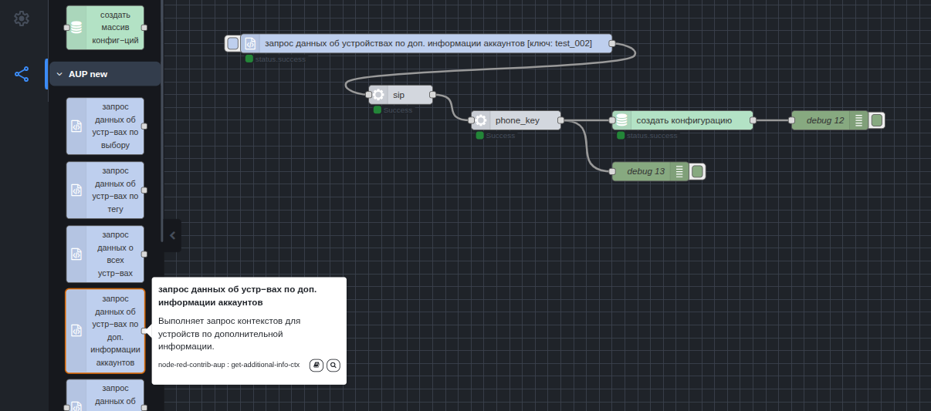Image resolution: width=931 pixels, height=411 pixels.
Task: Select palette node 'запрос данных об устр-вах по тегу'
Action: [105, 190]
